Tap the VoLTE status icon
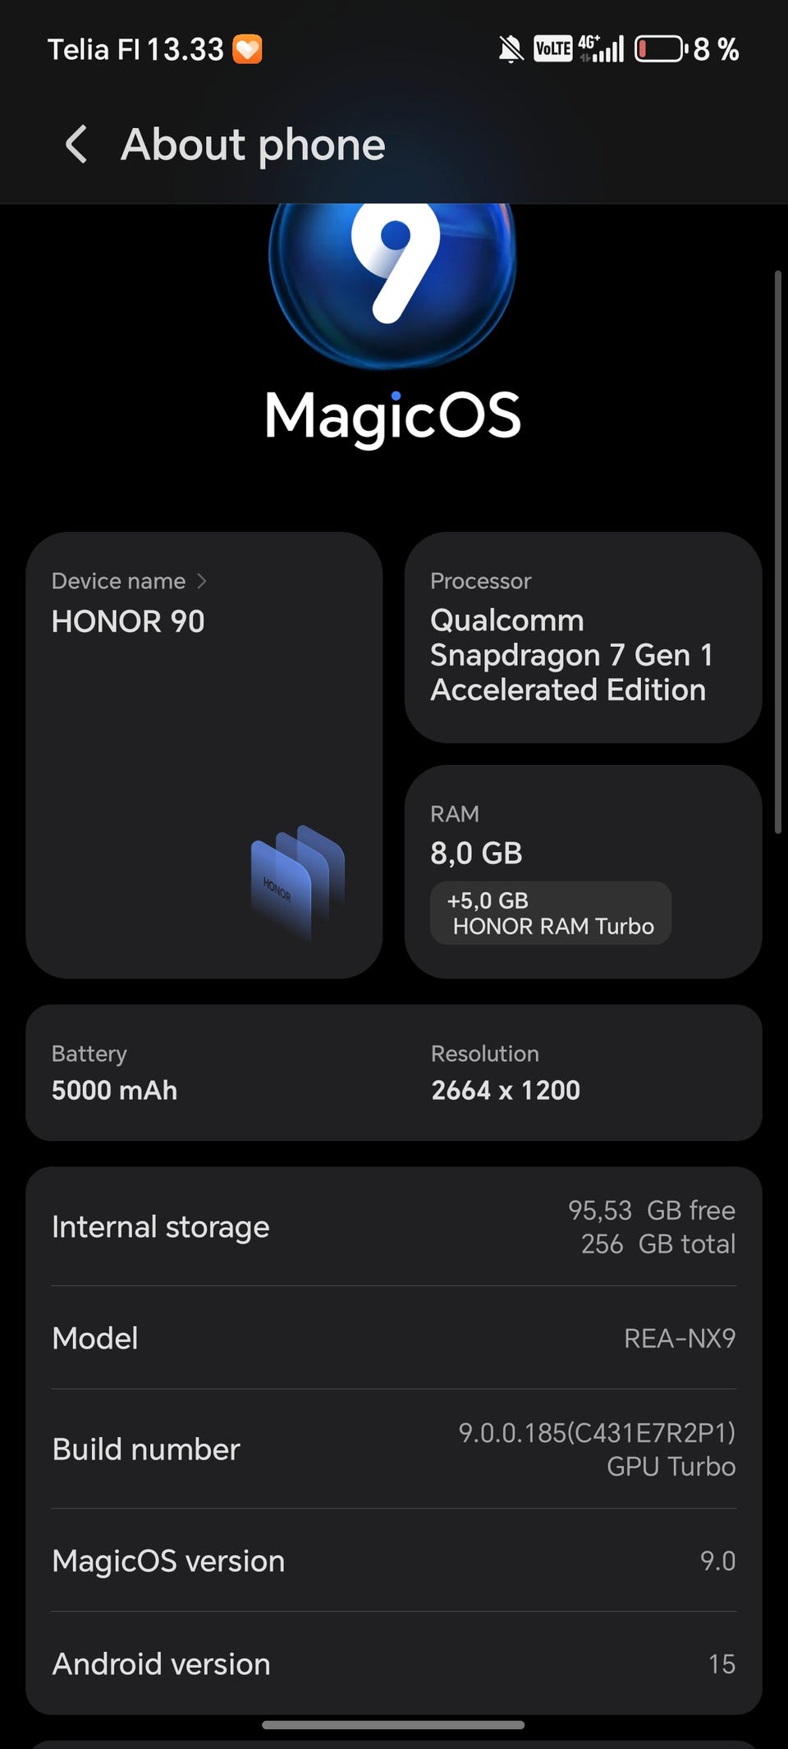Image resolution: width=788 pixels, height=1749 pixels. [552, 49]
